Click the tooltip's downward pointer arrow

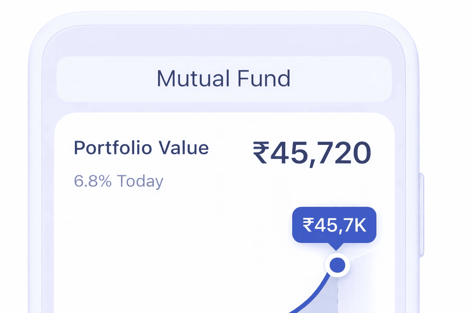336,246
